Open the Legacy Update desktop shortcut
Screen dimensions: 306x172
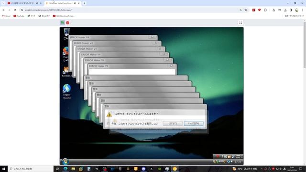tap(66, 91)
